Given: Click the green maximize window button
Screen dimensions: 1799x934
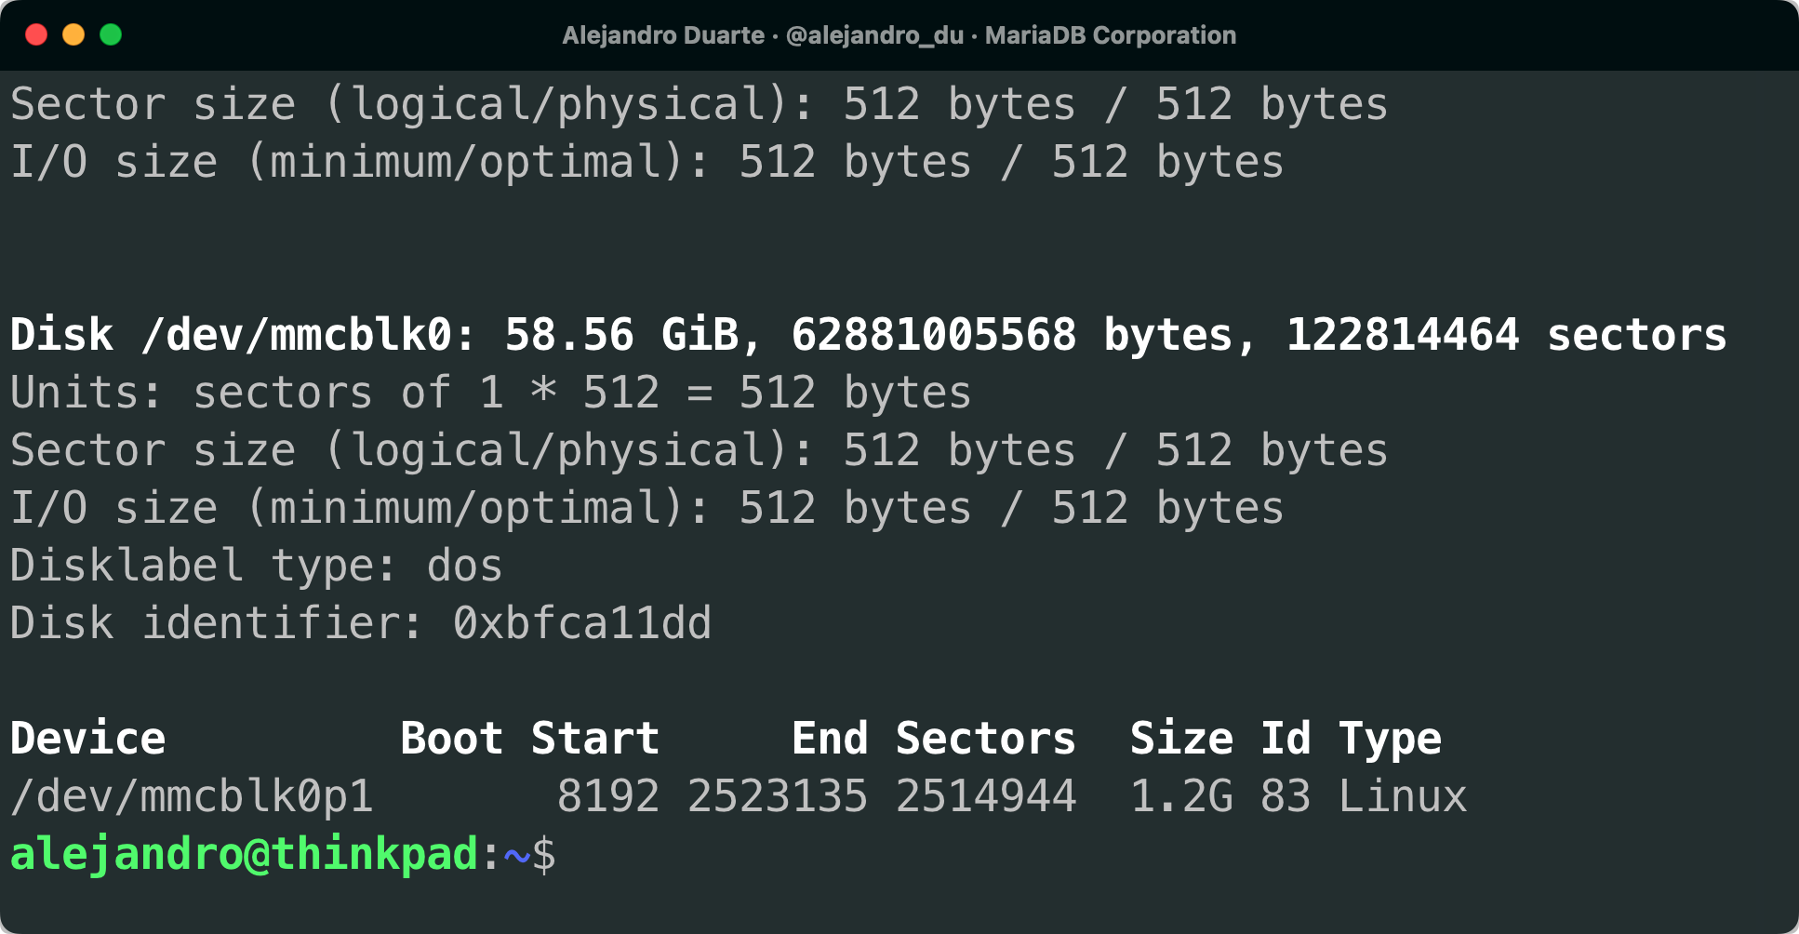Looking at the screenshot, I should pos(111,35).
